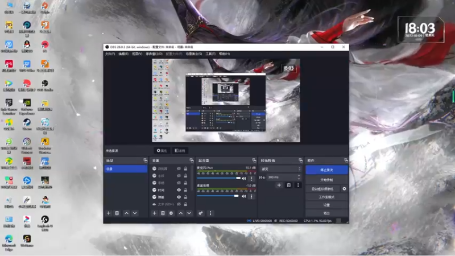
Task: Undock the 场景 panel via float icon
Action: click(x=145, y=160)
